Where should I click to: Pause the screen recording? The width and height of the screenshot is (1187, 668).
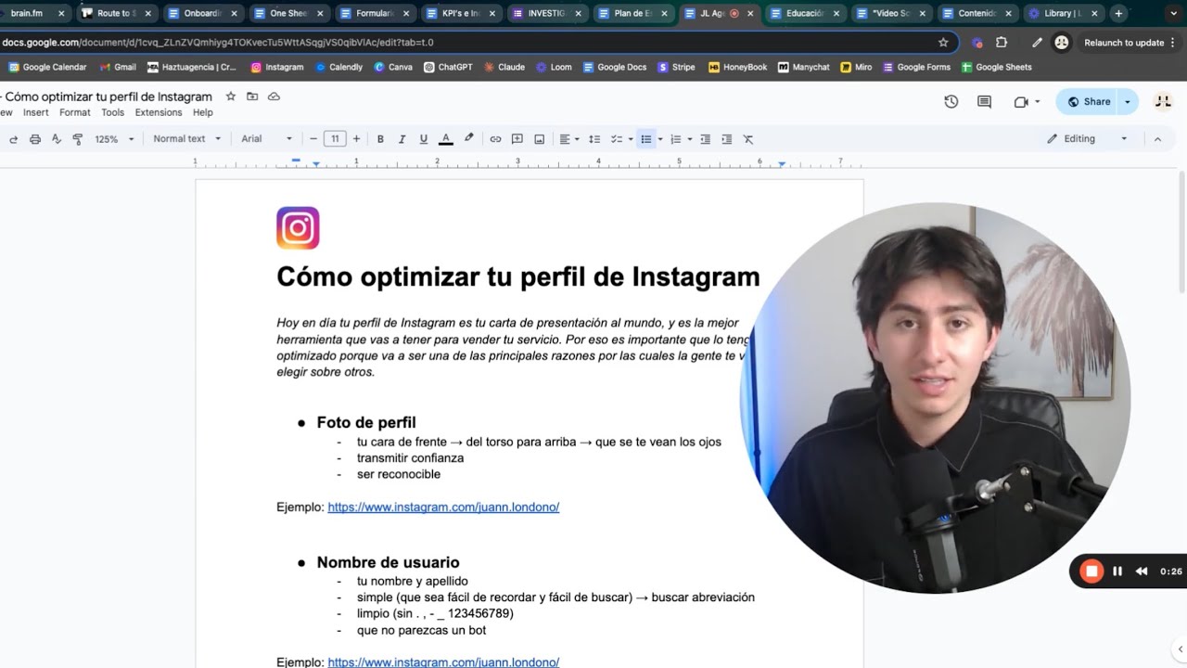[1117, 572]
